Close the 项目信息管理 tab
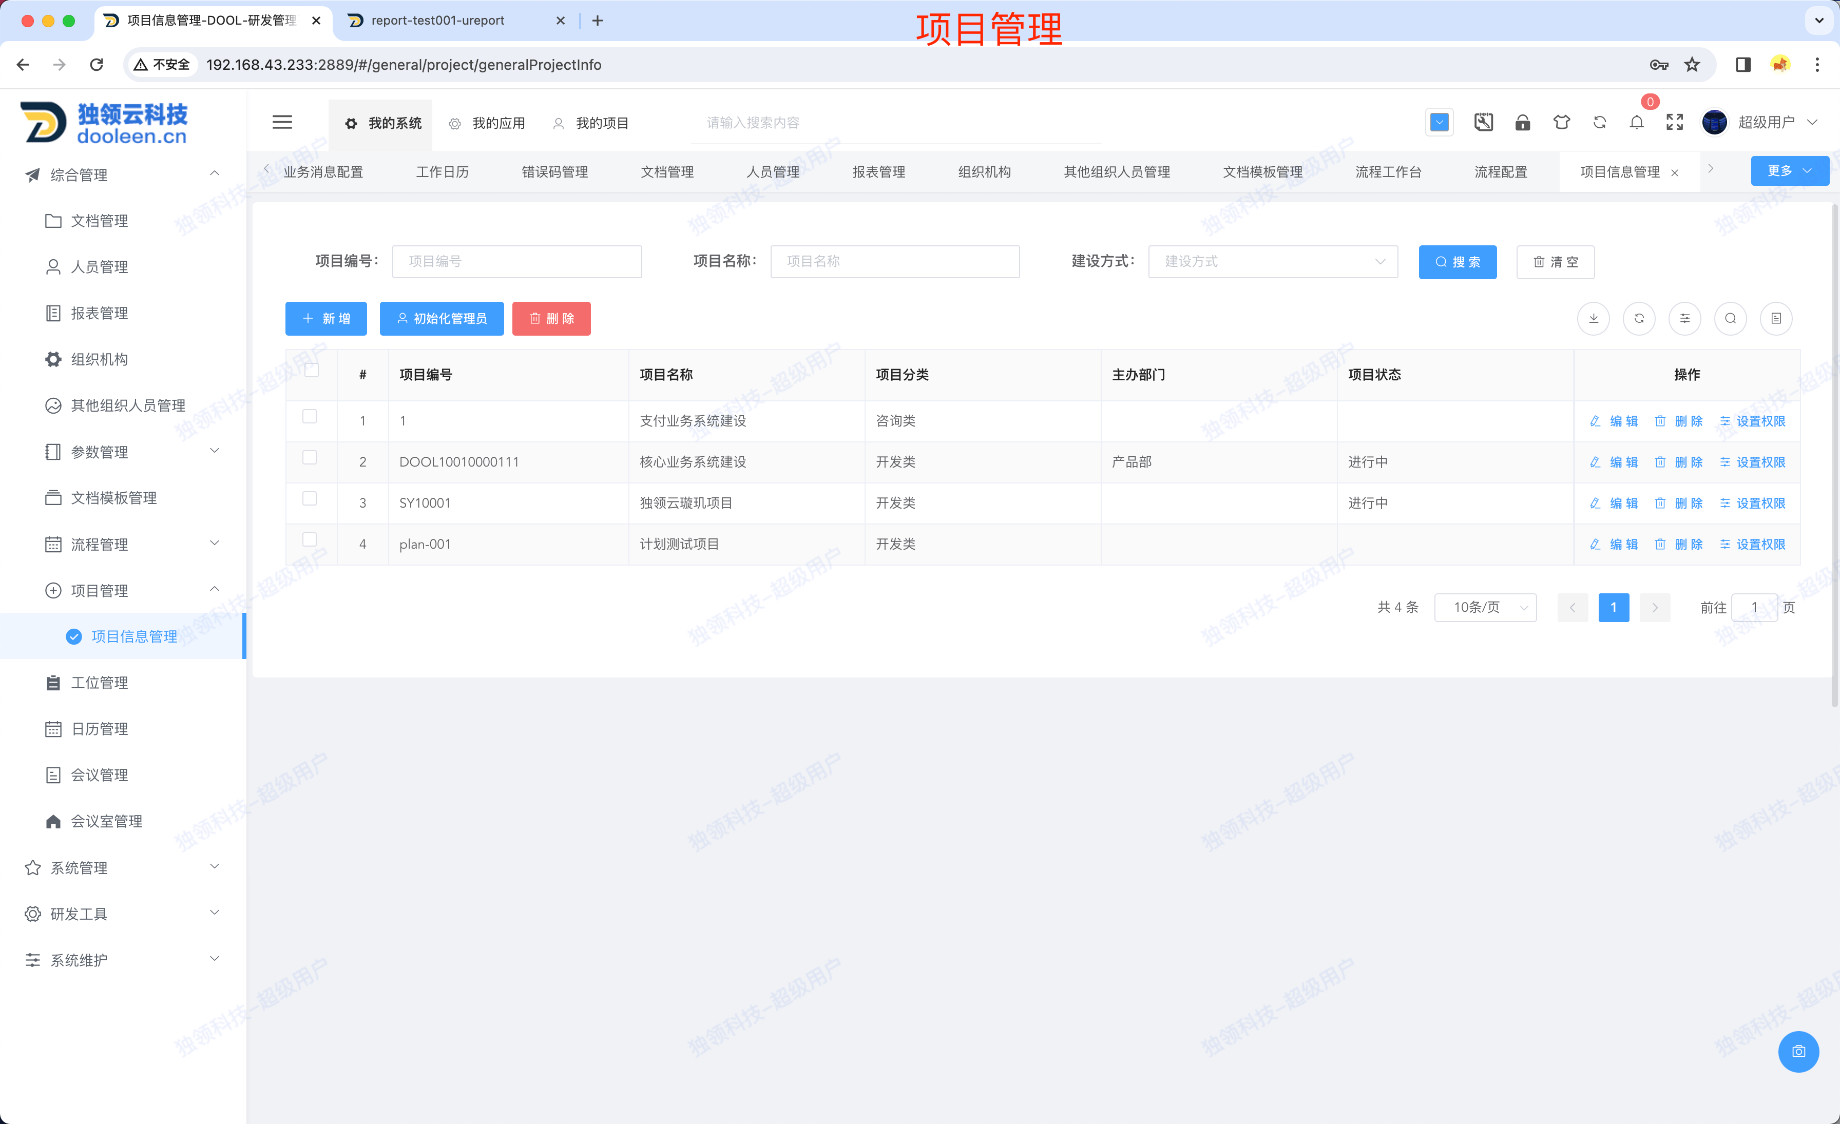The image size is (1840, 1124). pyautogui.click(x=1674, y=173)
